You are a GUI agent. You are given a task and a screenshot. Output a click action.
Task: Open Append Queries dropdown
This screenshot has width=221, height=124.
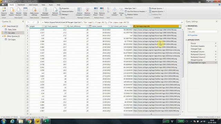pos(157,11)
